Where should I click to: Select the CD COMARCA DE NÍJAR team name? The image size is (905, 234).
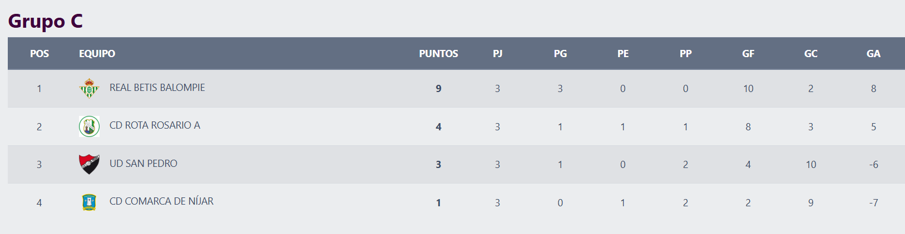[x=161, y=201]
